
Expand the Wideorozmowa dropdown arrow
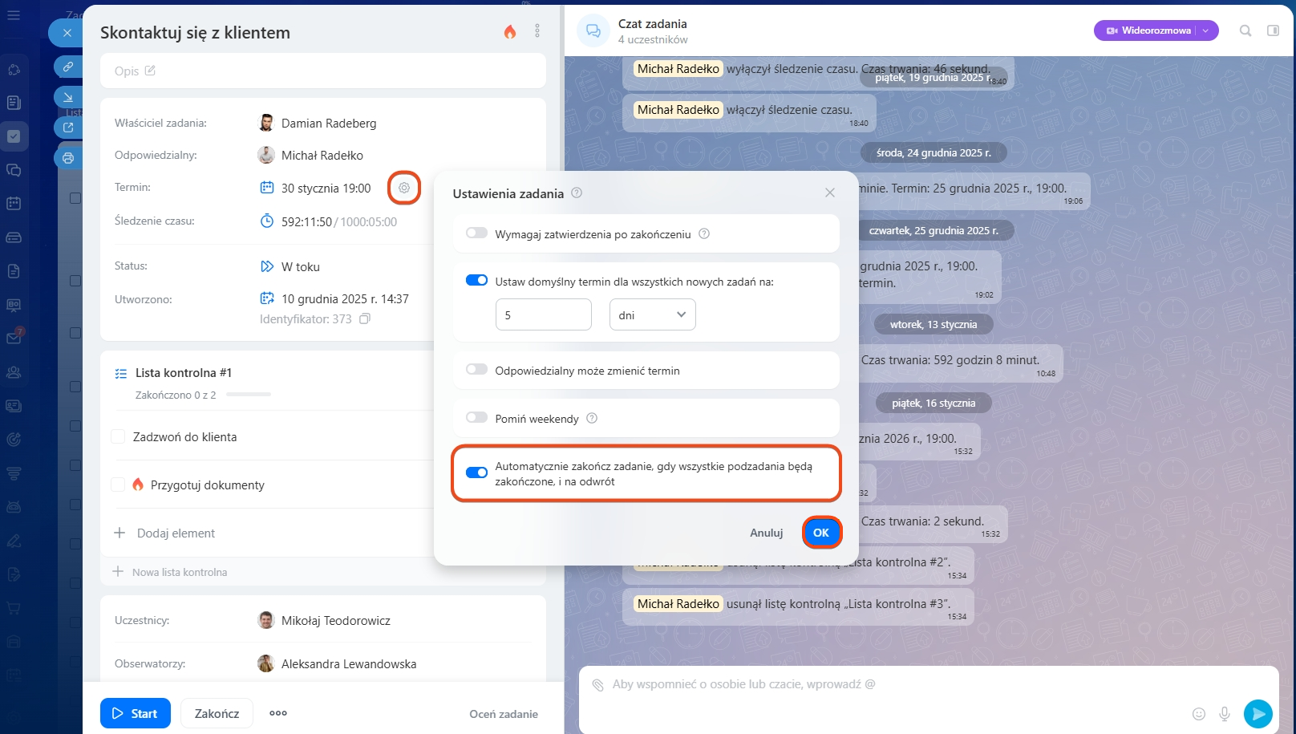click(1205, 30)
